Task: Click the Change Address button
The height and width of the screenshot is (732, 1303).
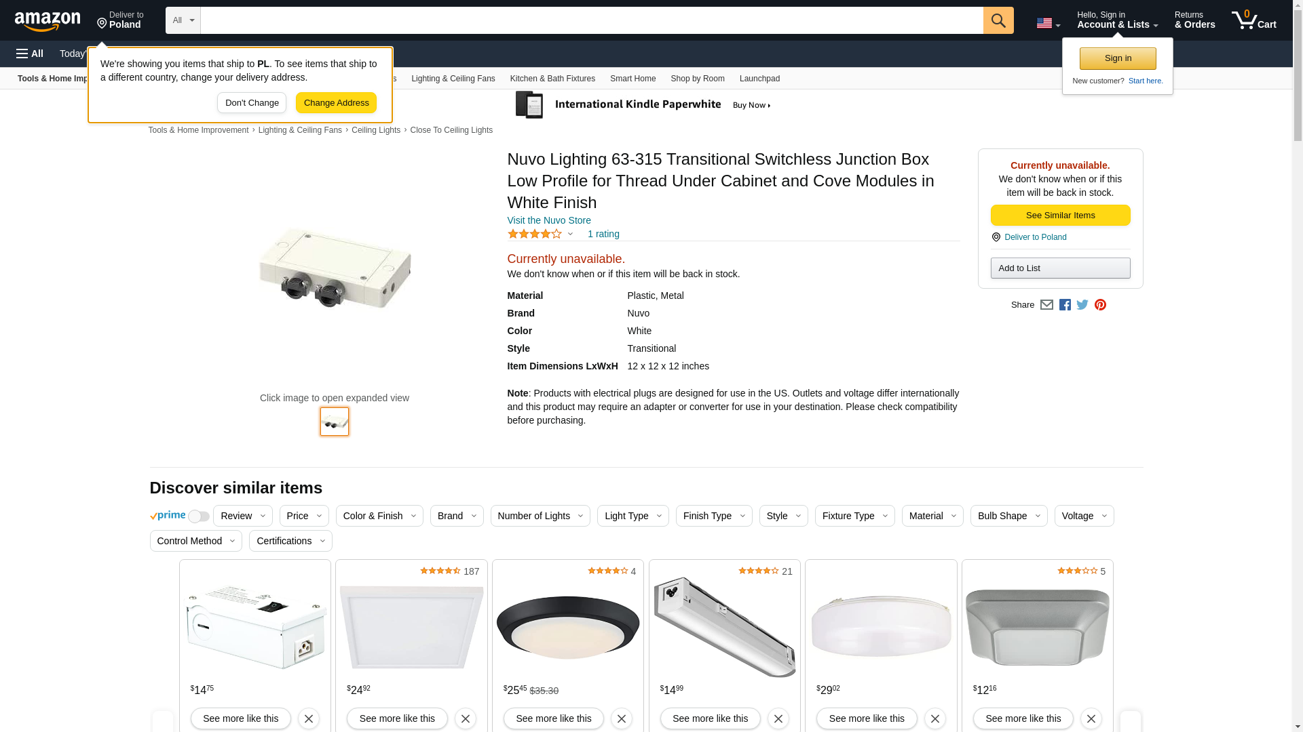Action: [336, 103]
